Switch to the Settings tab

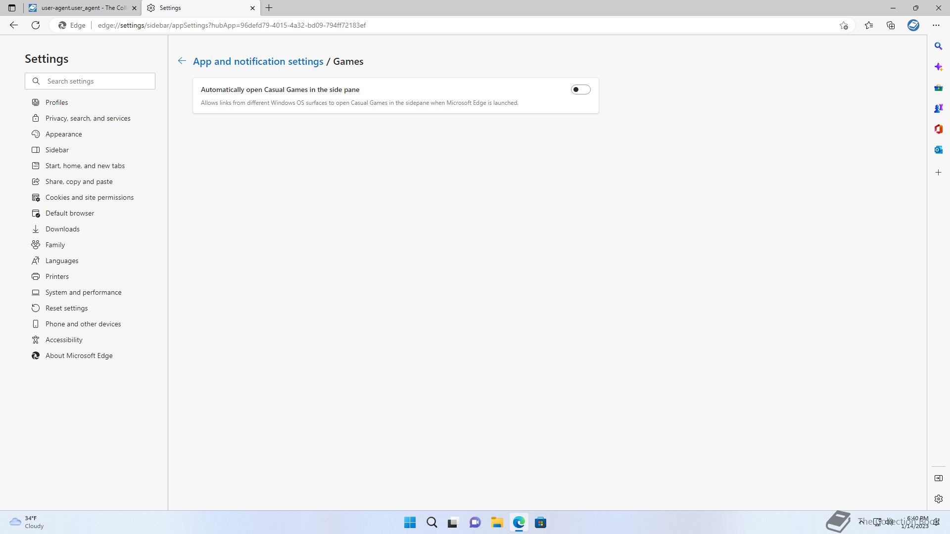click(x=201, y=8)
